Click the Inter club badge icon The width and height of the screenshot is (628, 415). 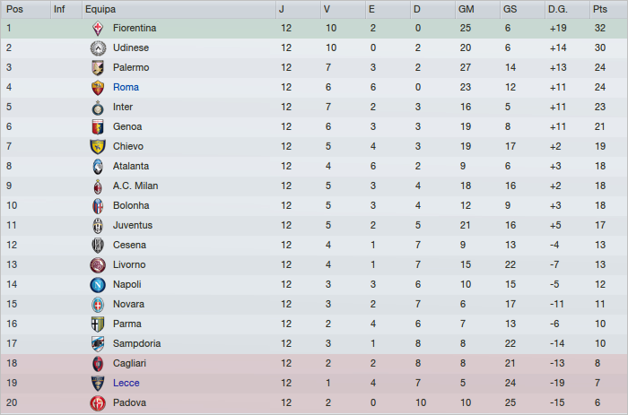click(98, 107)
